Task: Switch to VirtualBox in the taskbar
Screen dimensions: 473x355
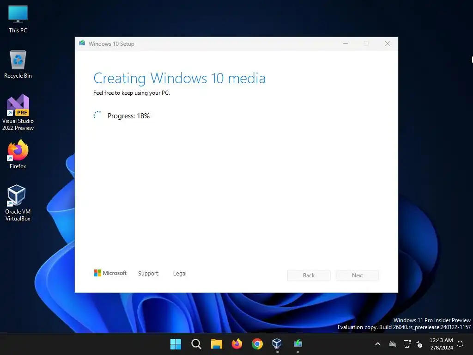Action: pos(277,343)
